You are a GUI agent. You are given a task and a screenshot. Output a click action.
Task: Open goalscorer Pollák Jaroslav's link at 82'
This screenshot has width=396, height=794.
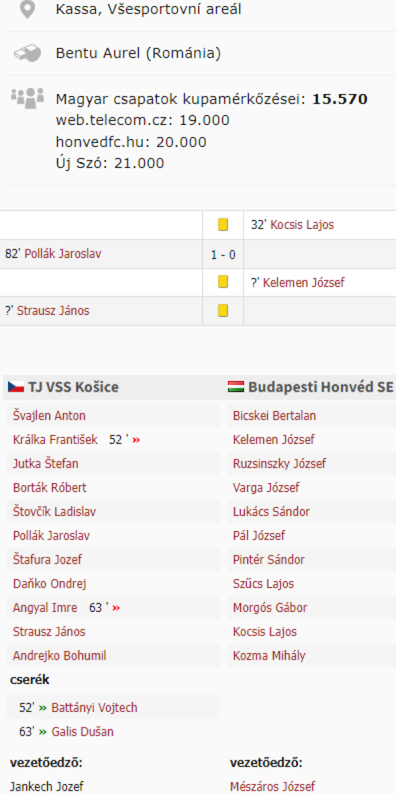tap(63, 254)
